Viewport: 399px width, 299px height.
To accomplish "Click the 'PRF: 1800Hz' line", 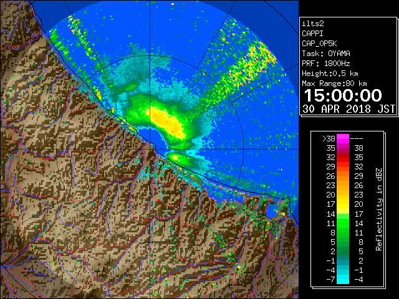I will [x=326, y=64].
